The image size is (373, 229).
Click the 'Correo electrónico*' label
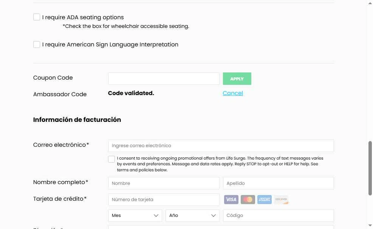coord(61,145)
